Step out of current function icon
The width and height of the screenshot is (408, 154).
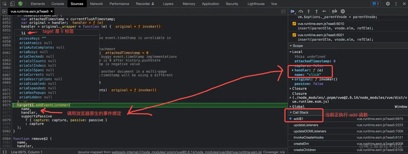click(317, 11)
